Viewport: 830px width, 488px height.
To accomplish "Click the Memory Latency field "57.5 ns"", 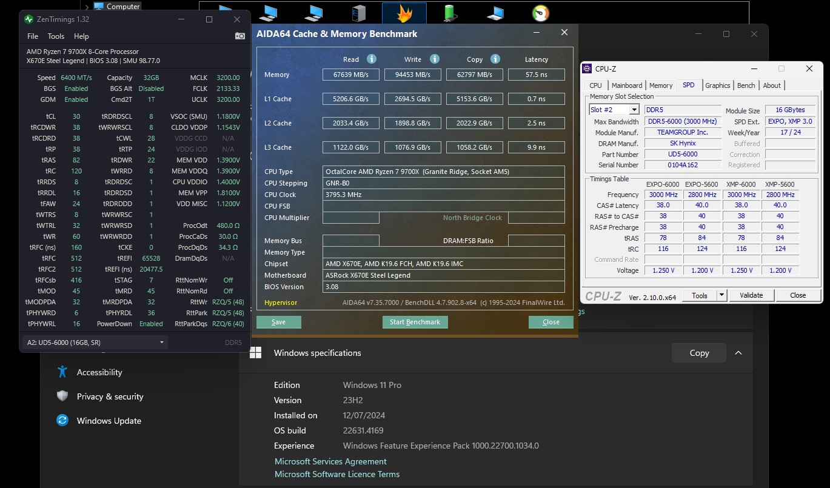I will coord(537,75).
